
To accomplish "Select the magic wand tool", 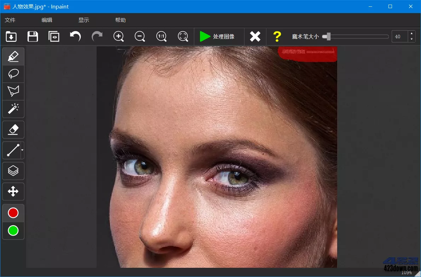I will pos(13,109).
